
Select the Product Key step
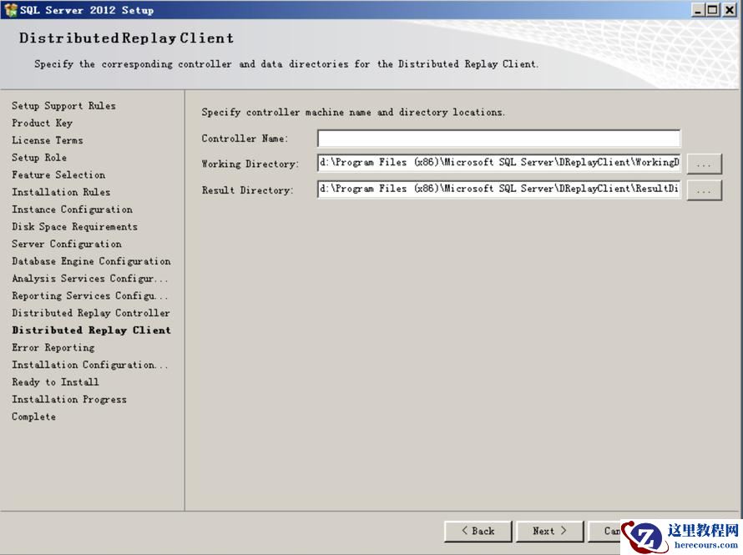(43, 124)
